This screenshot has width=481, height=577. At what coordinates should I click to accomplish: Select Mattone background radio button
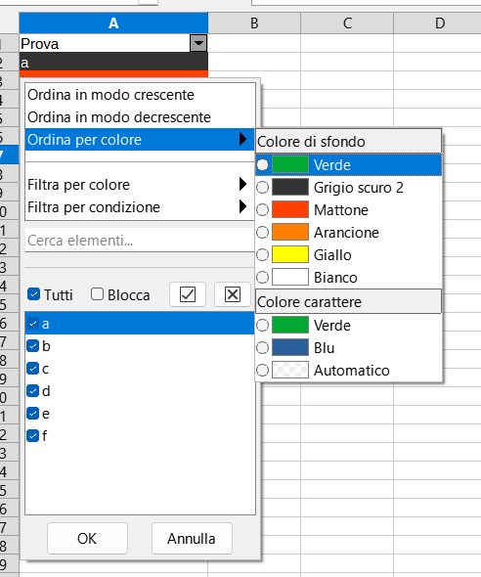(x=263, y=209)
